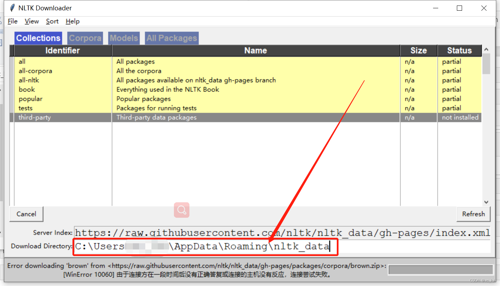500x286 pixels.
Task: Click the Name column header
Action: click(x=256, y=51)
